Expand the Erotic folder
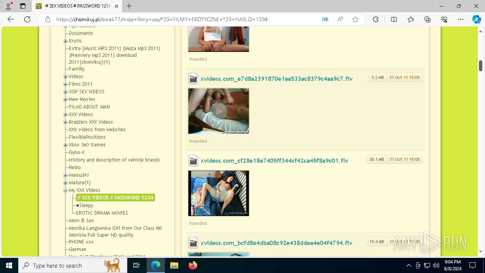 click(x=66, y=41)
